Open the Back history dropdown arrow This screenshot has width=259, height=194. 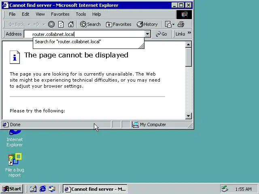click(x=29, y=24)
